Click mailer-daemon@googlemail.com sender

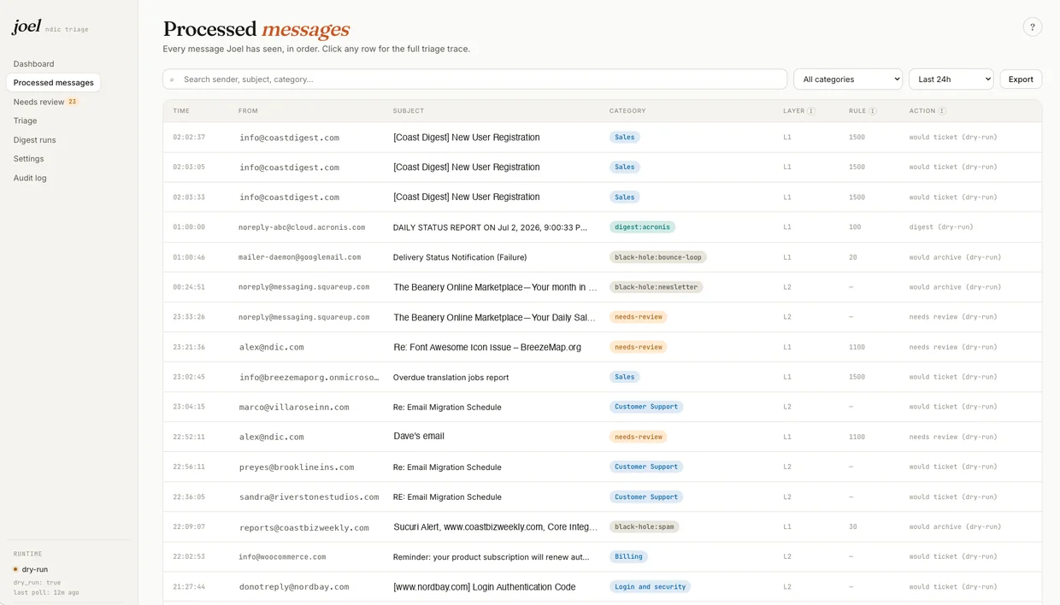(x=299, y=257)
